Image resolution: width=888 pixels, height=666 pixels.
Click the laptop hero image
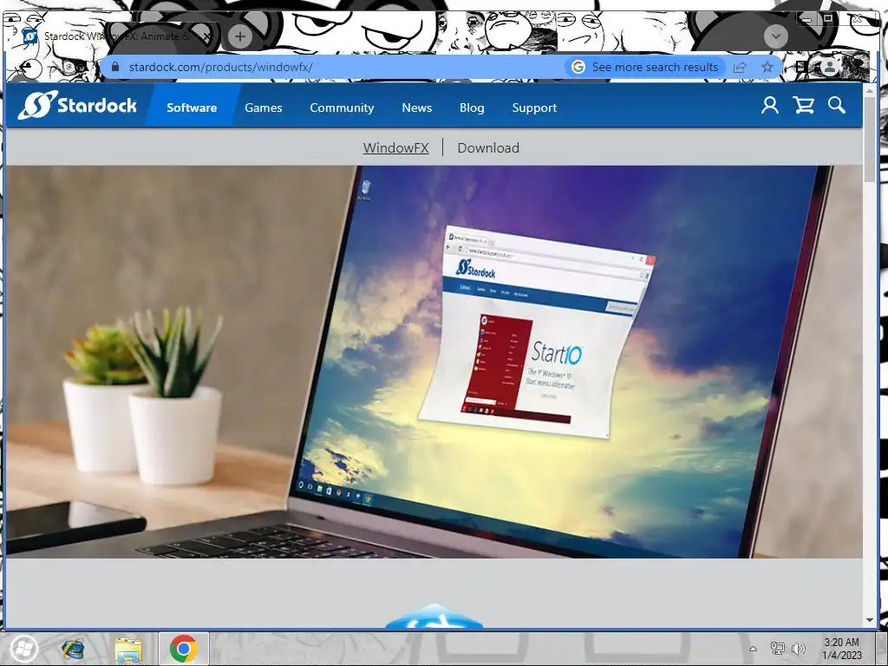434,362
